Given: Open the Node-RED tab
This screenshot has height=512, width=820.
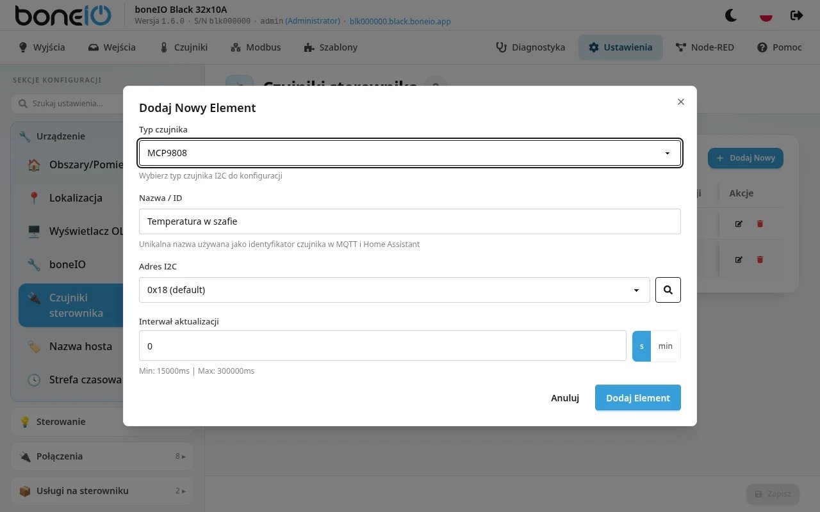Looking at the screenshot, I should coord(705,47).
